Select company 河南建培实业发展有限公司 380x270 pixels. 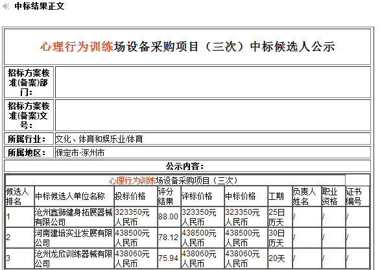tap(74, 238)
